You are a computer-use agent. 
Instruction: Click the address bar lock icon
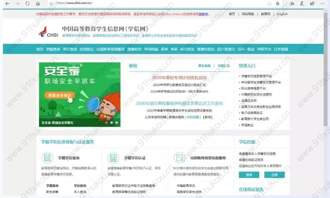click(x=51, y=4)
